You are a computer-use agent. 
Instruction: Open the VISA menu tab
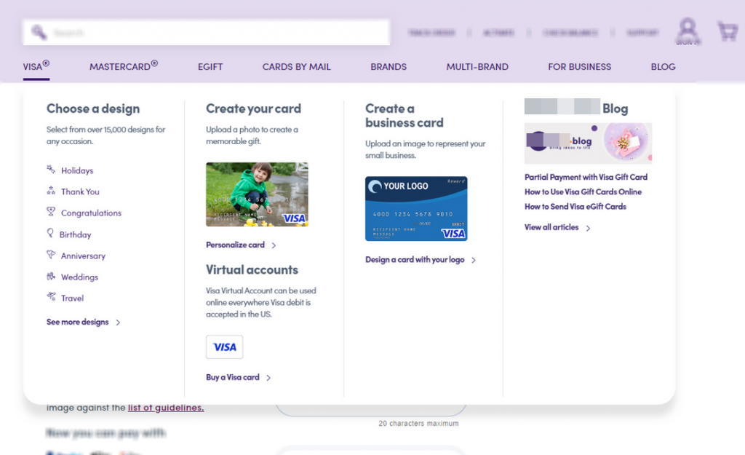click(36, 66)
